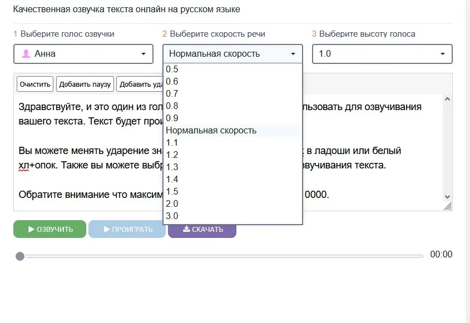Image resolution: width=470 pixels, height=323 pixels.
Task: Click the Качественная озвучка текста heading
Action: (x=126, y=9)
